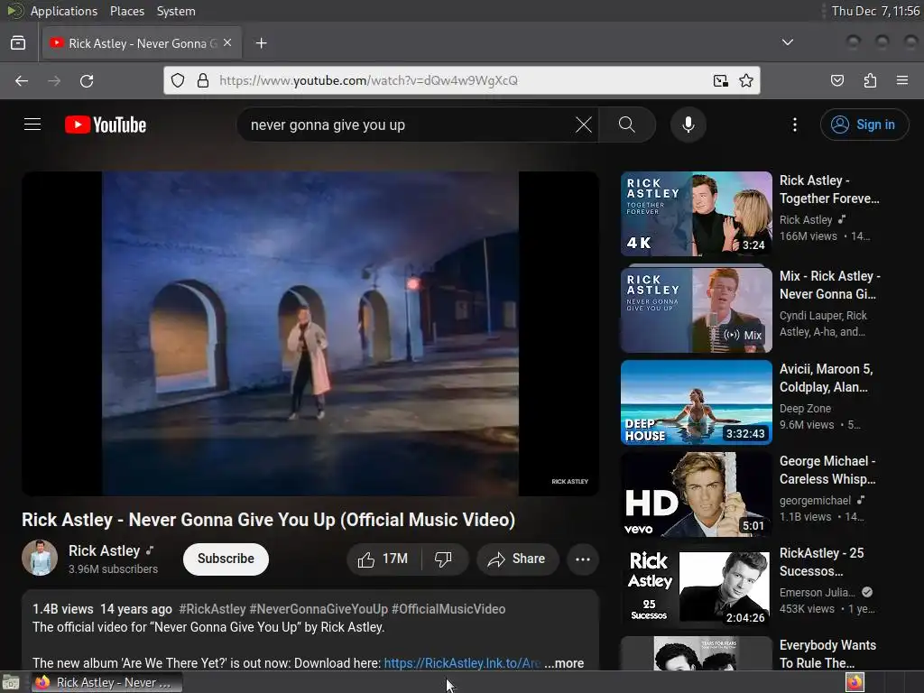
Task: Open Together Forever video thumbnail
Action: [696, 213]
